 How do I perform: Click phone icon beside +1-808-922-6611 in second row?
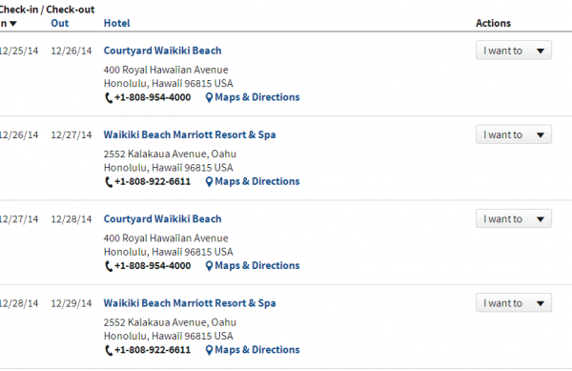tap(109, 182)
